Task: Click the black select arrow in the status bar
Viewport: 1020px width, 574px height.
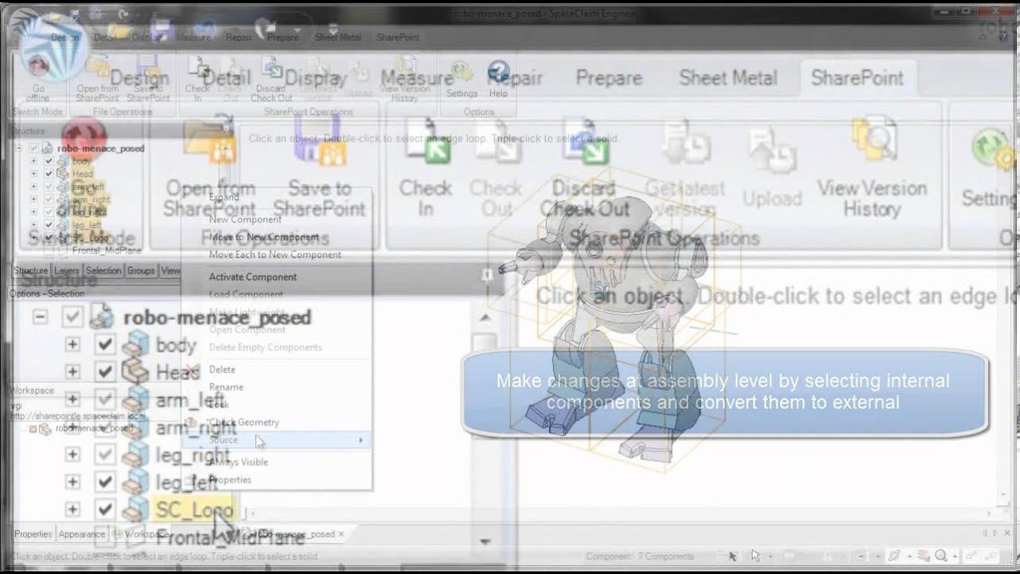Action: pyautogui.click(x=733, y=556)
